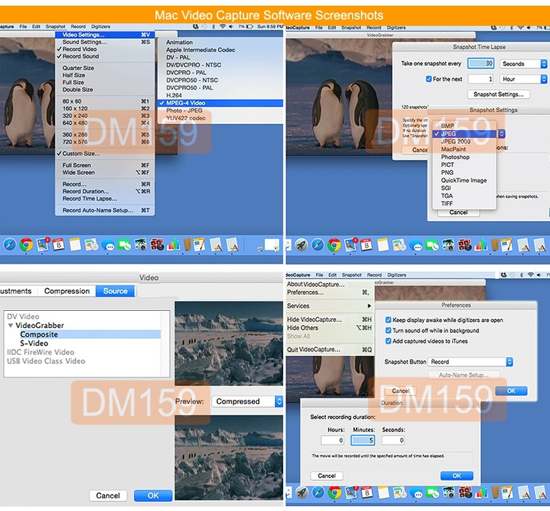Click OK in the Video source dialog

point(153,496)
